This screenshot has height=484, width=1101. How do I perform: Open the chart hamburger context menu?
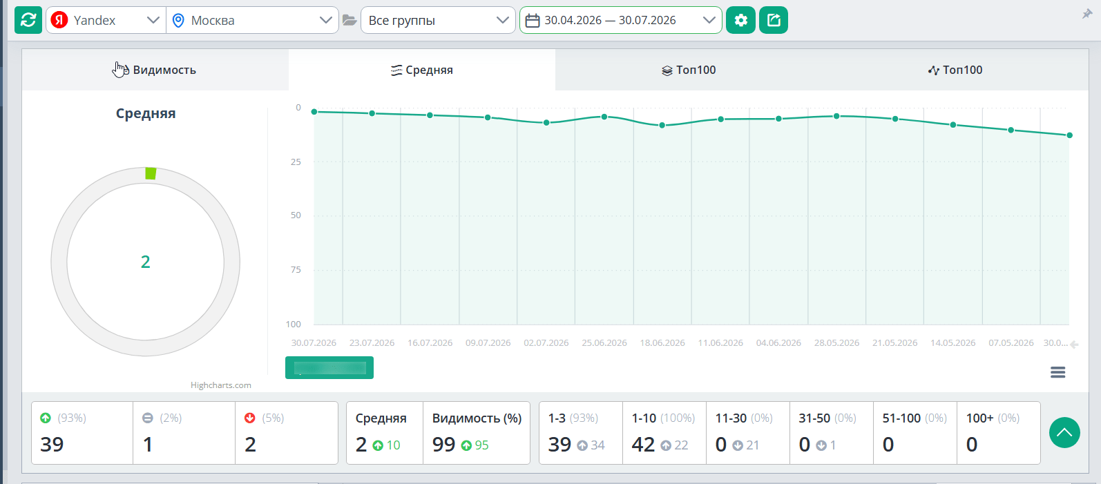tap(1057, 372)
